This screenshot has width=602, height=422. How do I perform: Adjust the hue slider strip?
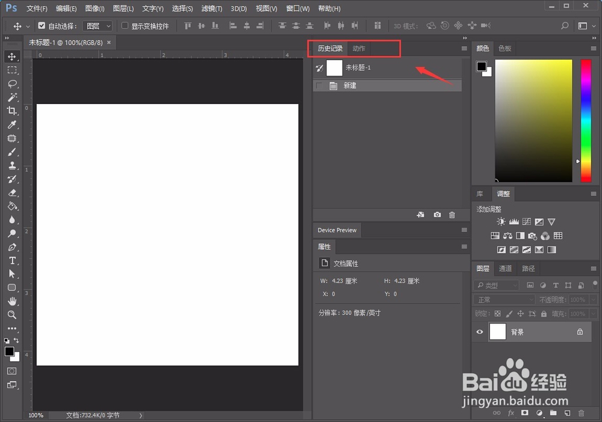tap(586, 120)
